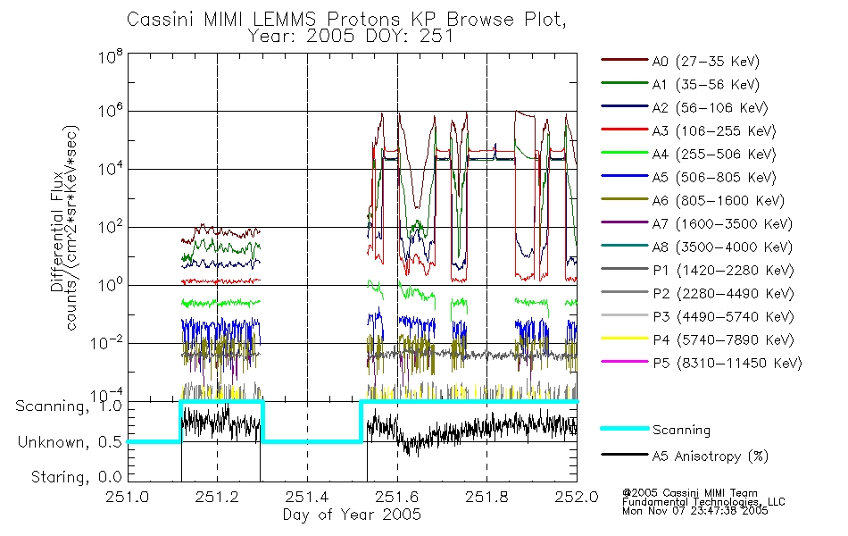Click the Unknown, 0.5 axis label
848x536 pixels.
[x=71, y=442]
